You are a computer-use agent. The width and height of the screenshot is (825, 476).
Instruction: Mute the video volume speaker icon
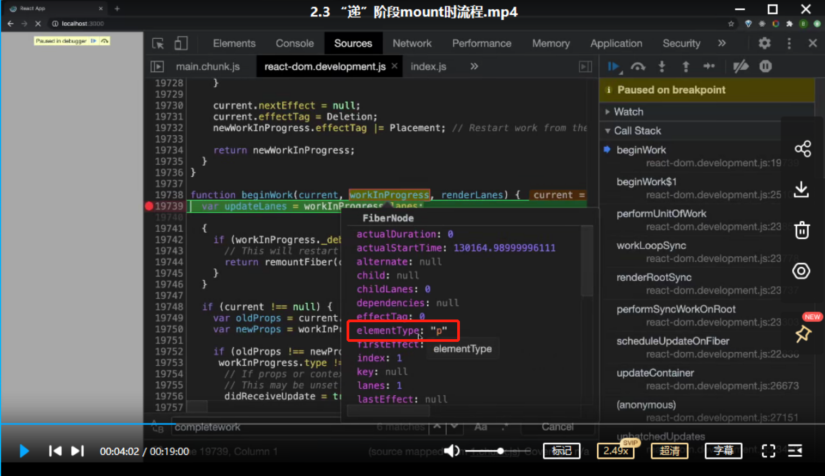pos(452,451)
